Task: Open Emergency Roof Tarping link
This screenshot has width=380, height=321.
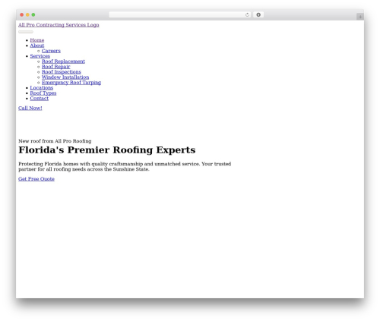Action: [x=71, y=83]
